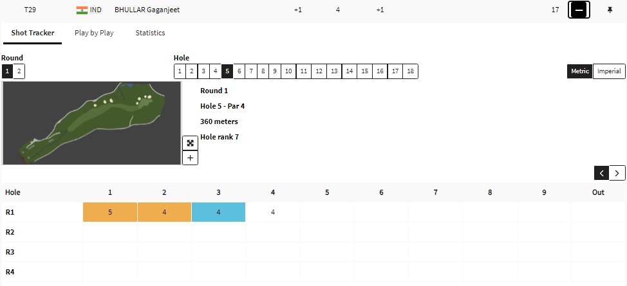Open the Statistics tab
The image size is (627, 286).
[150, 33]
